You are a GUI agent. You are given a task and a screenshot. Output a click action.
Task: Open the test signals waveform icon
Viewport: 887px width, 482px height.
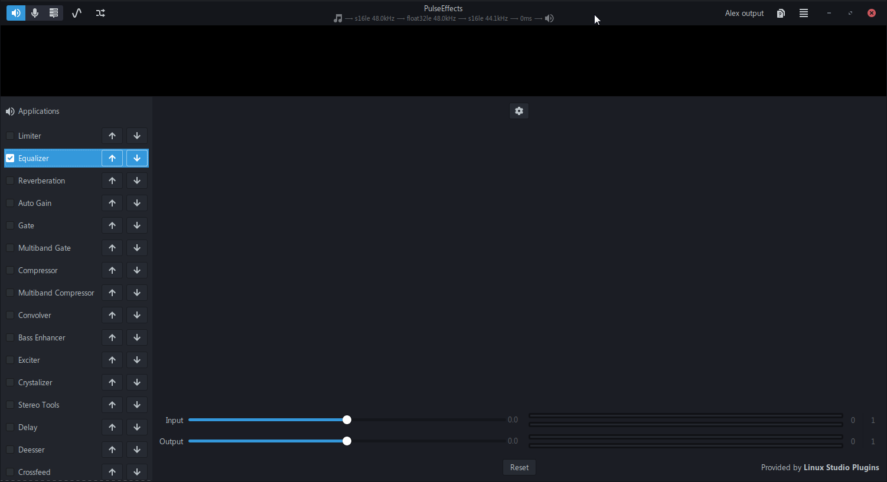pos(77,13)
